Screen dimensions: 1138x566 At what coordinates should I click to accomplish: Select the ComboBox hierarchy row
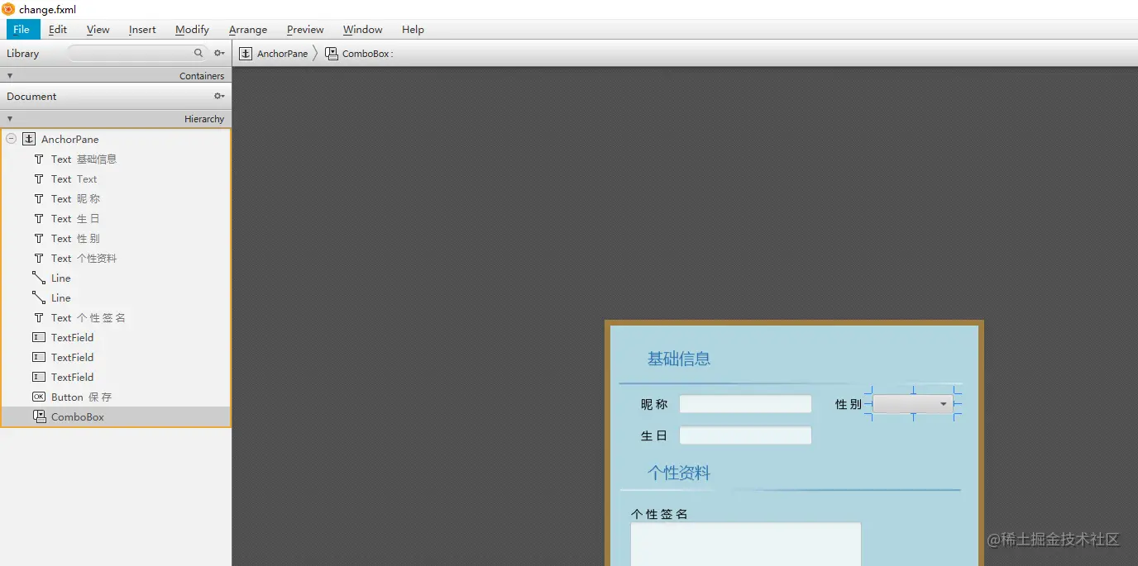coord(116,416)
